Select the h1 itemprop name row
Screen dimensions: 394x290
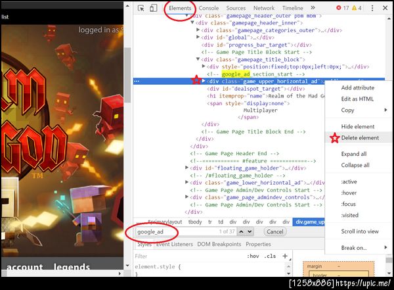tap(265, 96)
